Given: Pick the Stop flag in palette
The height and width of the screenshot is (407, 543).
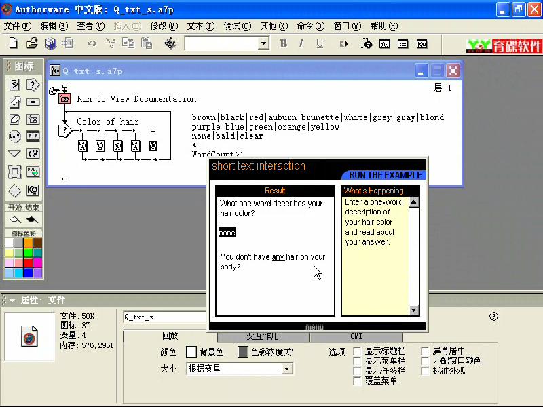Looking at the screenshot, I should coord(32,219).
